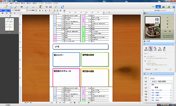Select the blue A text mode button
The height and width of the screenshot is (106, 176).
(158, 7)
